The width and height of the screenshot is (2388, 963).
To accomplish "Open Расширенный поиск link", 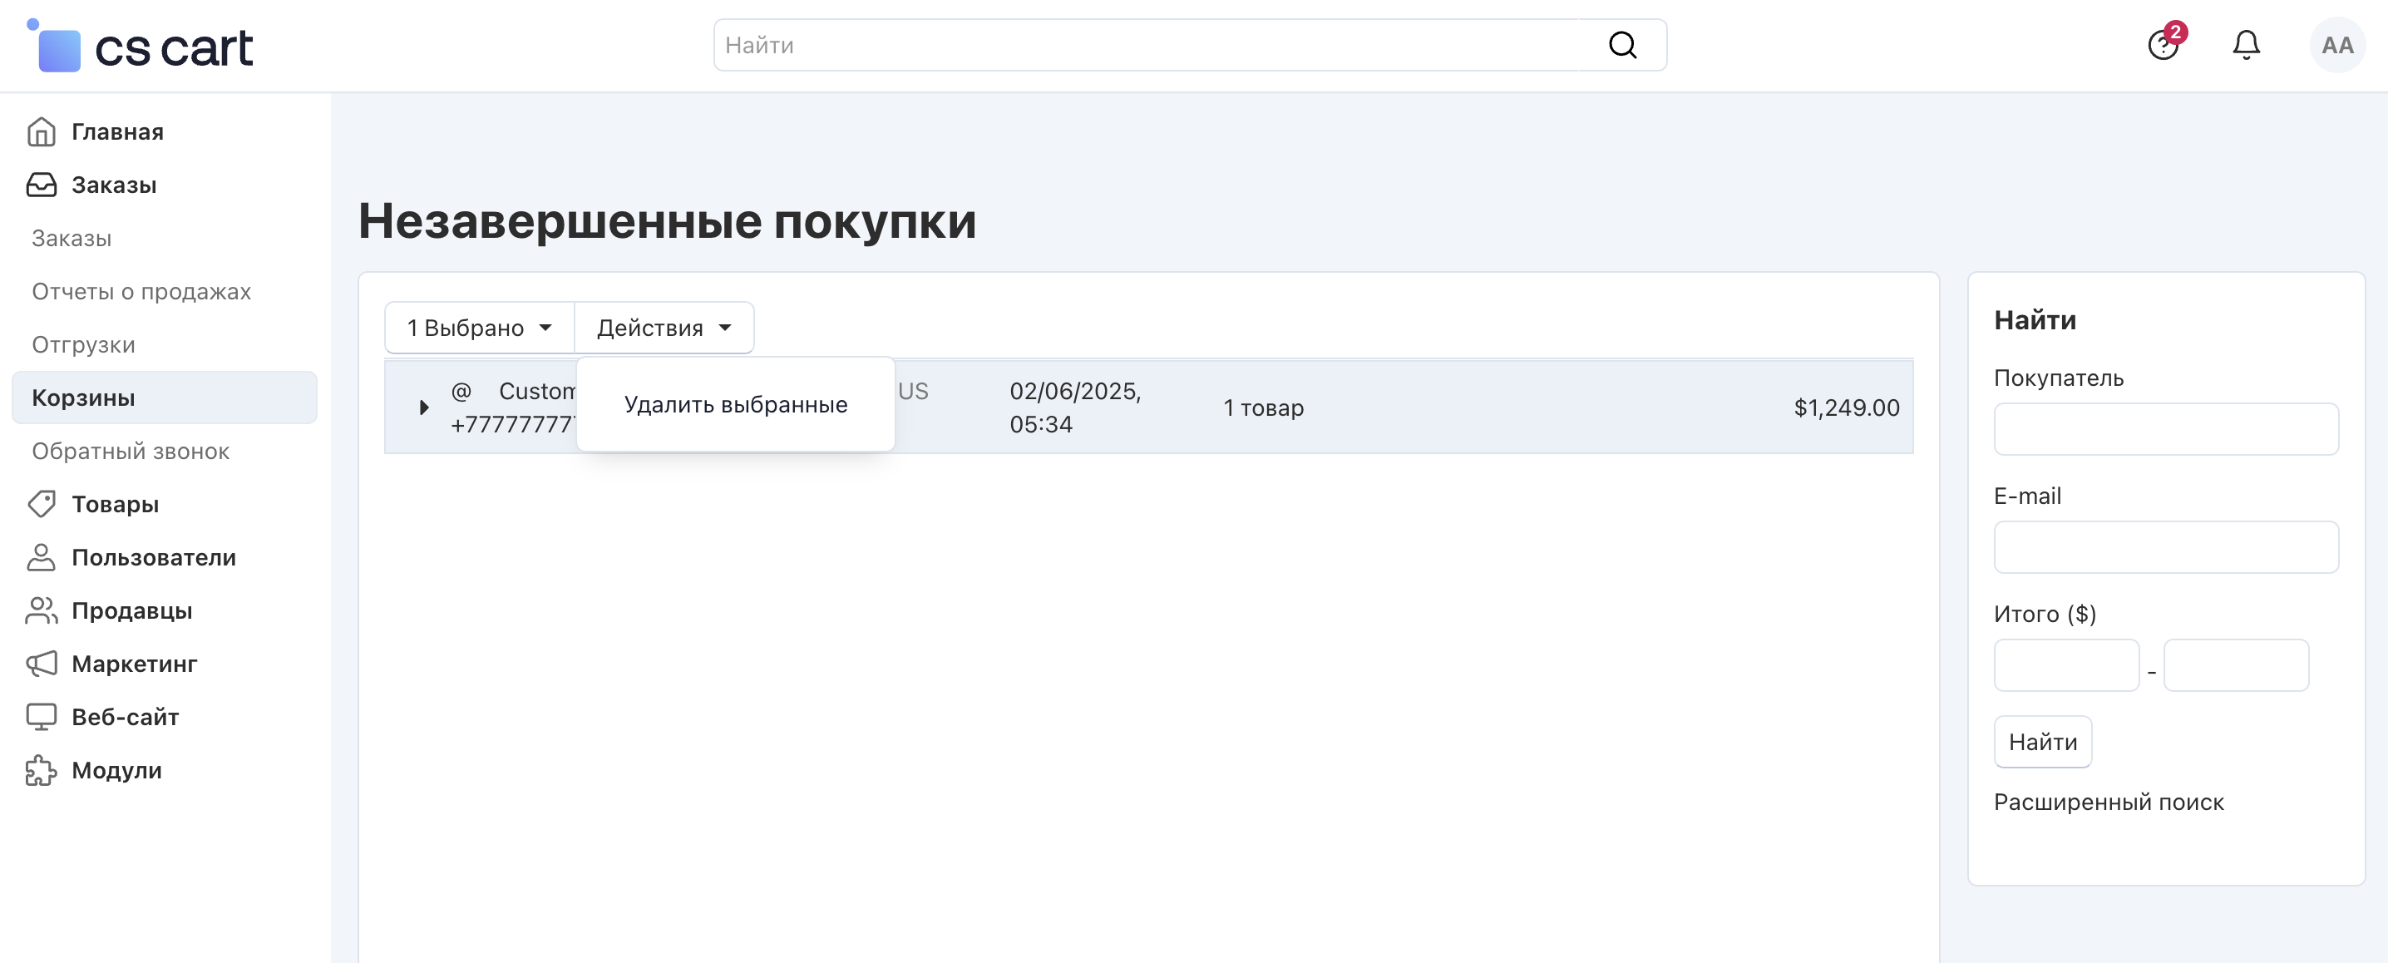I will tap(2108, 802).
